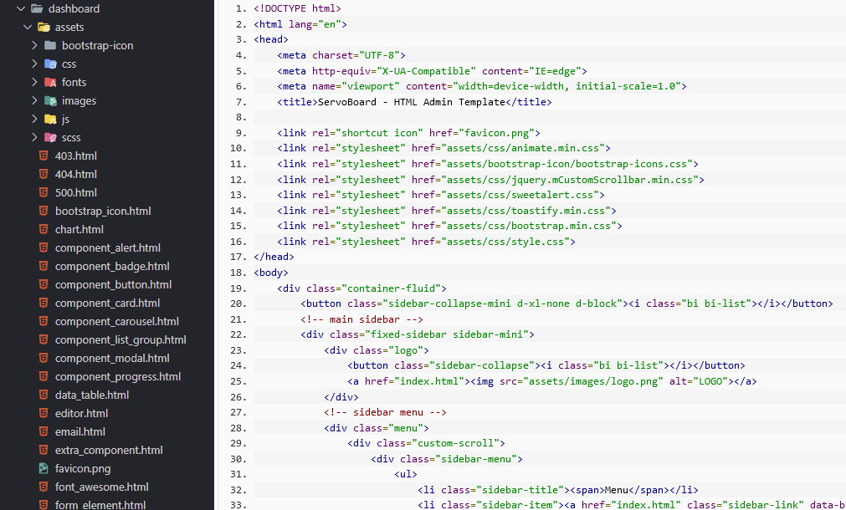Open the 500.html file
846x510 pixels.
point(76,192)
